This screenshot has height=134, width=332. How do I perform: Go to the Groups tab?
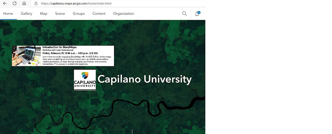tap(79, 14)
